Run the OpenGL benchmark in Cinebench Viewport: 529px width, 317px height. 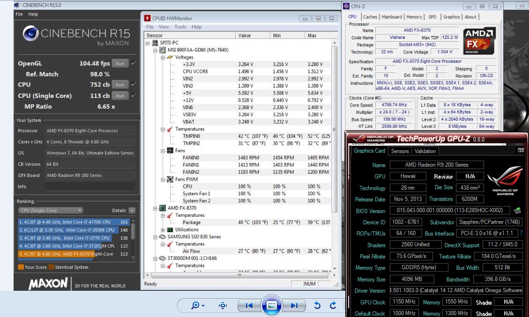pos(120,63)
